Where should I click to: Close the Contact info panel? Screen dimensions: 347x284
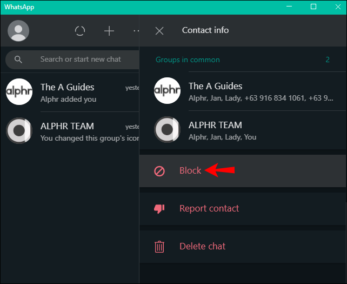(x=159, y=31)
